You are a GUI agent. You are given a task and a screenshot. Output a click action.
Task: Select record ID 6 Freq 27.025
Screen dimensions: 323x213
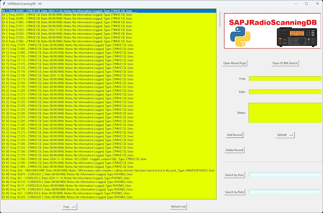[109, 30]
